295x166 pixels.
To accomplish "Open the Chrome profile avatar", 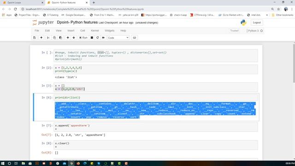I will click(x=286, y=9).
